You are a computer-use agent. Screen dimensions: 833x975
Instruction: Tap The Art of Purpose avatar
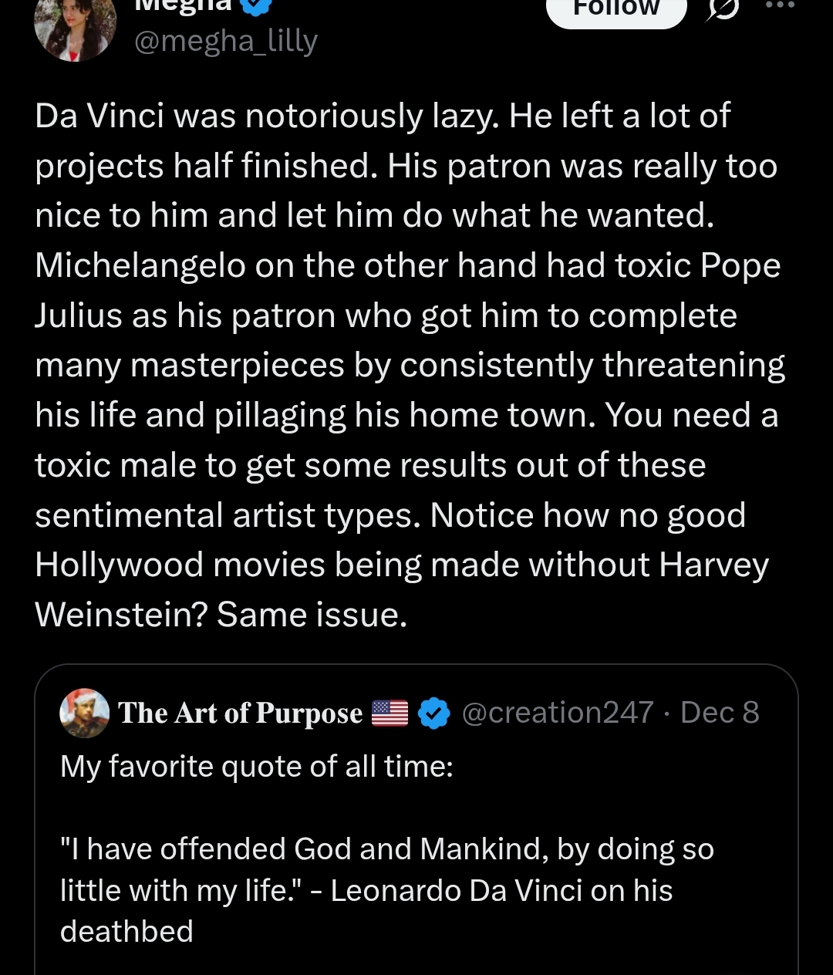(x=85, y=714)
